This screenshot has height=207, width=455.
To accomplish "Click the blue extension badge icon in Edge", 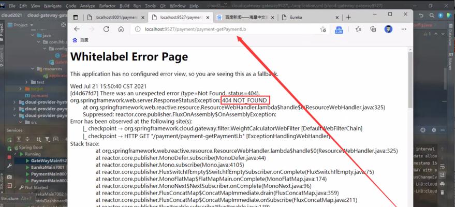I will coord(339,29).
